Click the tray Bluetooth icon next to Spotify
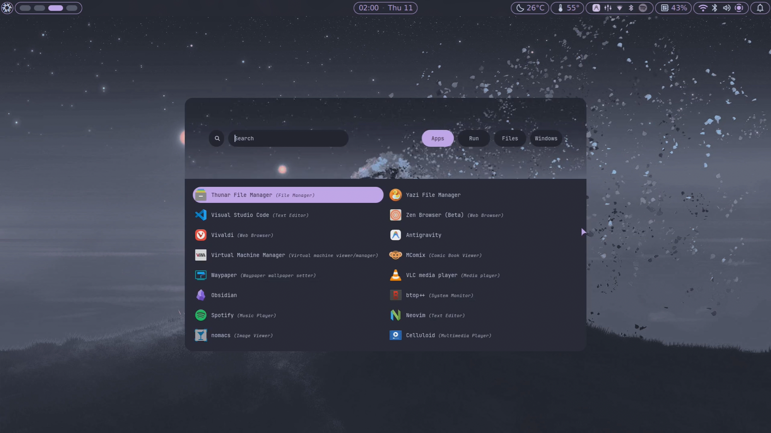The height and width of the screenshot is (433, 771). pos(631,8)
